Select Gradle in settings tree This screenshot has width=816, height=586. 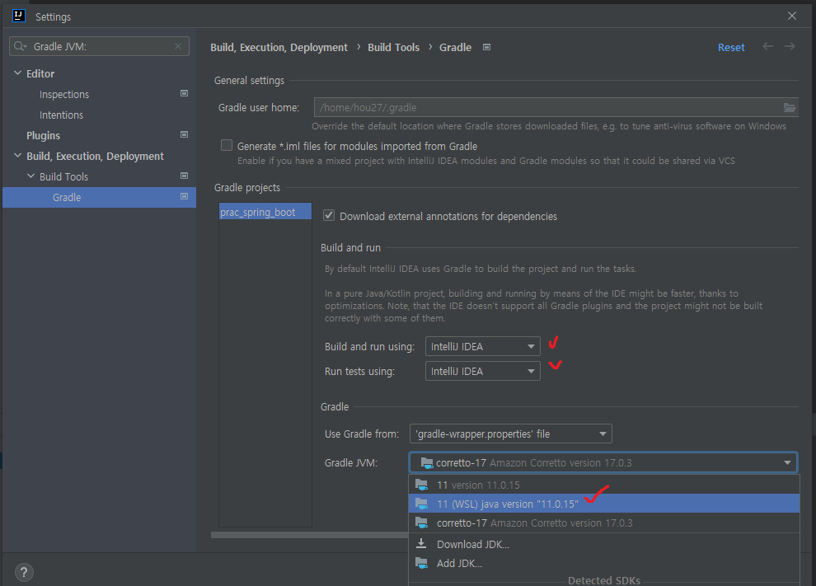pos(99,197)
